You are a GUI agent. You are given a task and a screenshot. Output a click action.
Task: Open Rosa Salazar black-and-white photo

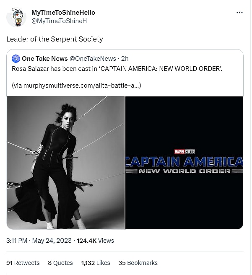pos(65,163)
